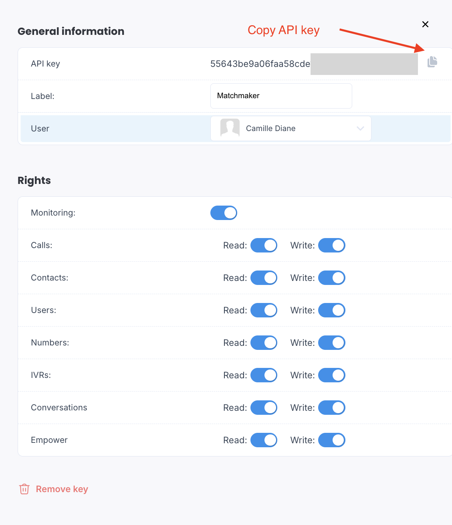Disable Calls Write permission
The width and height of the screenshot is (452, 525).
pyautogui.click(x=332, y=245)
